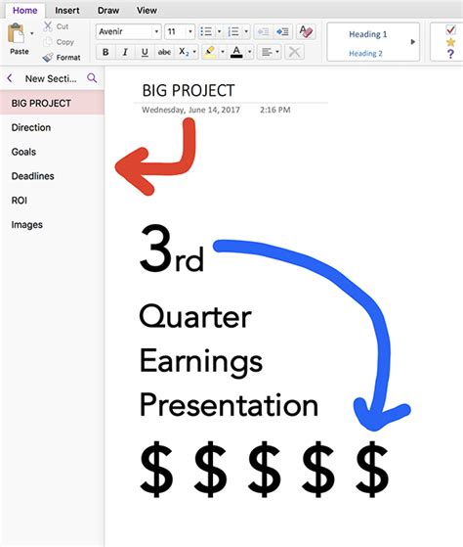This screenshot has width=463, height=547.
Task: Apply the Heading 1 style
Action: [x=368, y=34]
